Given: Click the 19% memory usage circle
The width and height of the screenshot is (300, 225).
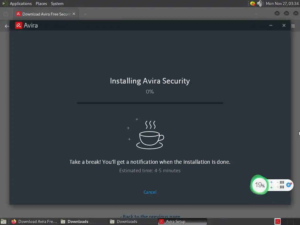Looking at the screenshot, I should (x=260, y=185).
